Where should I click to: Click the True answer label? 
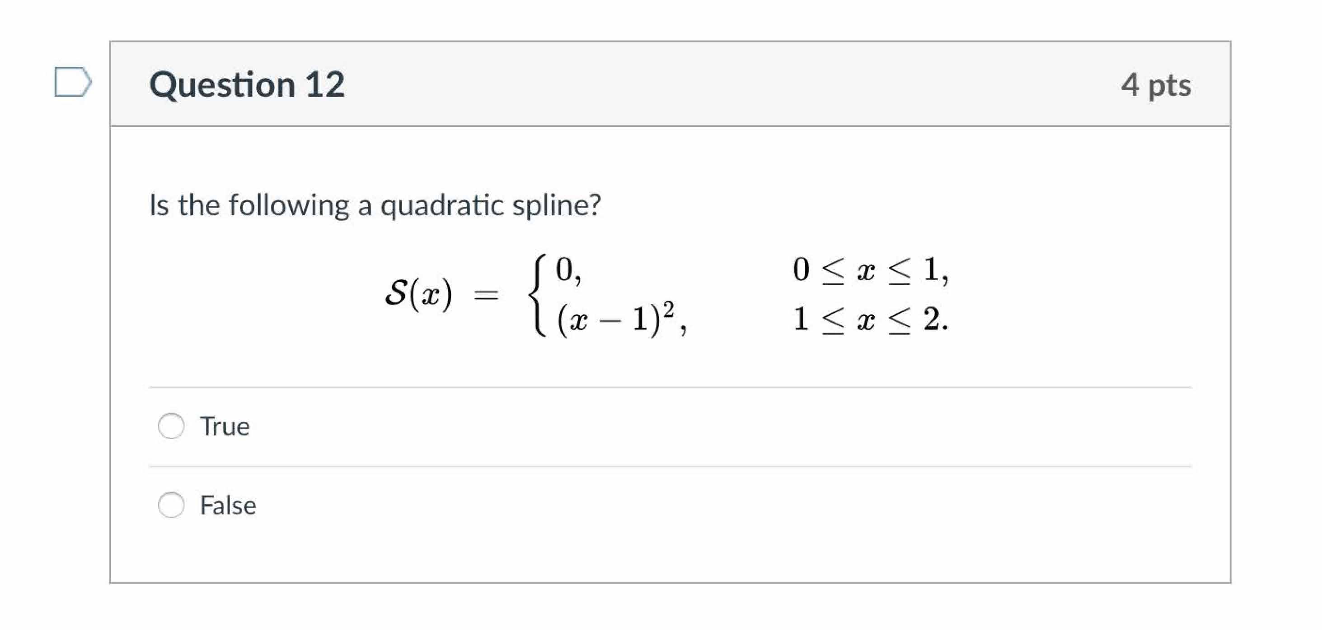pyautogui.click(x=225, y=426)
